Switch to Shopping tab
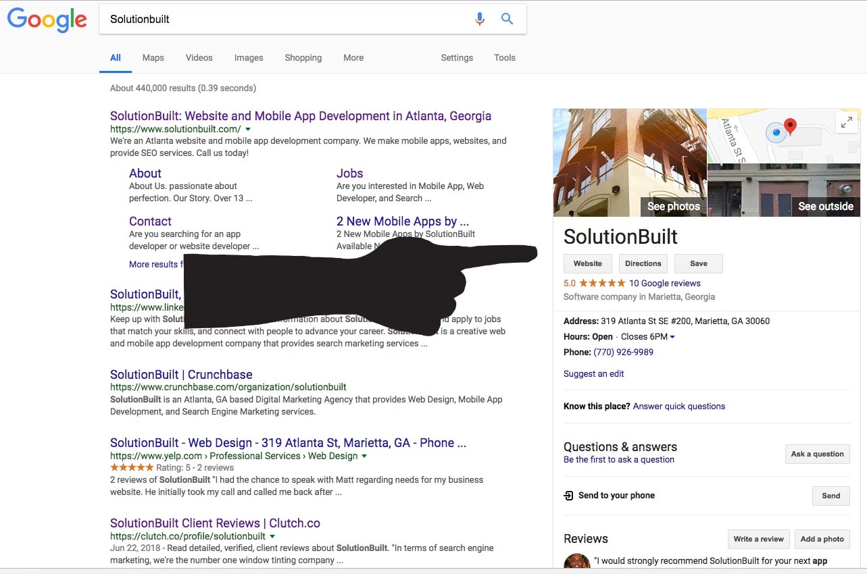 303,57
